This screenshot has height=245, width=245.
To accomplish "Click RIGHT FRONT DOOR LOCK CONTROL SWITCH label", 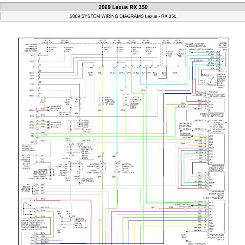I will 87,126.
